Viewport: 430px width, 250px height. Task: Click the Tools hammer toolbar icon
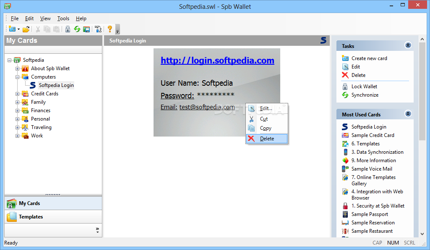click(x=98, y=29)
